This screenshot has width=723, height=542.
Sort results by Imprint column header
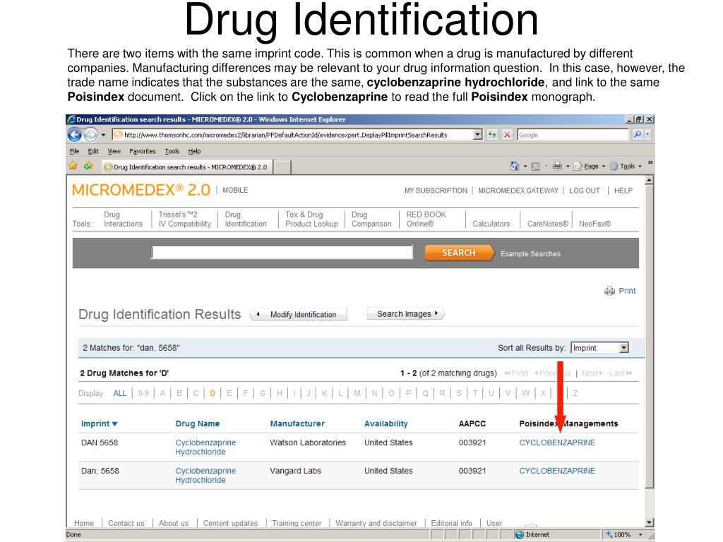pos(99,423)
